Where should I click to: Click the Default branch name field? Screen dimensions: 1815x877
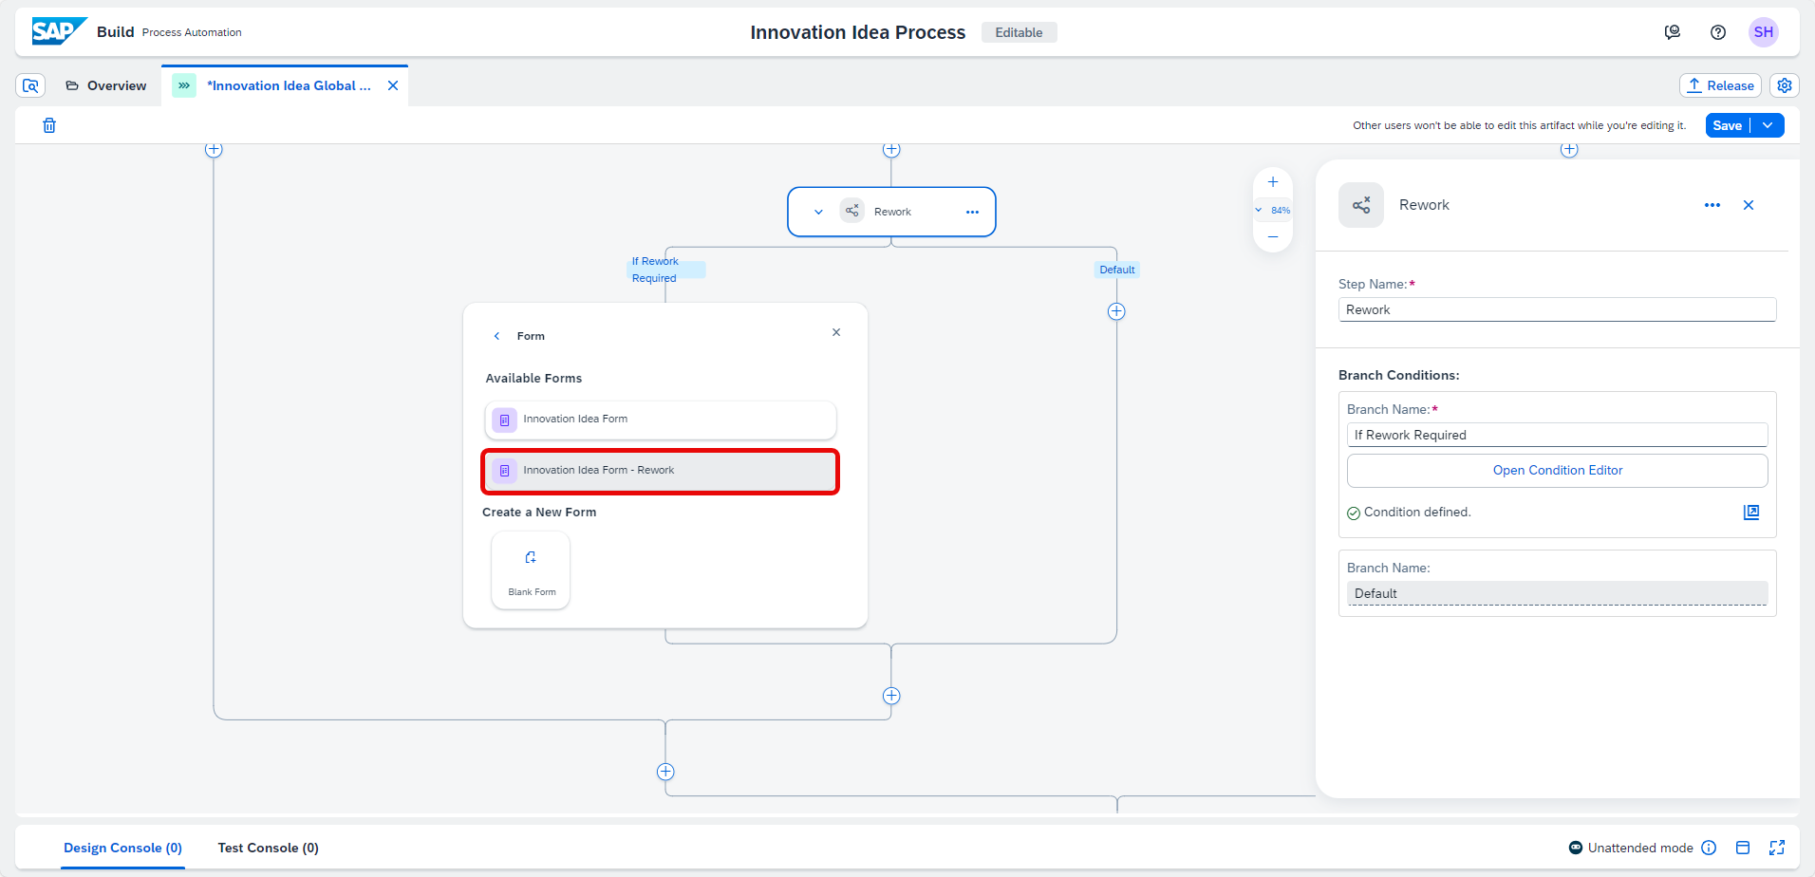click(1557, 593)
